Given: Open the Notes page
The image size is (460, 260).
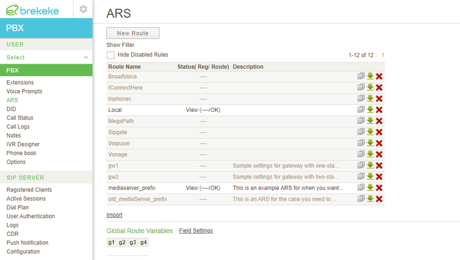Looking at the screenshot, I should point(13,135).
